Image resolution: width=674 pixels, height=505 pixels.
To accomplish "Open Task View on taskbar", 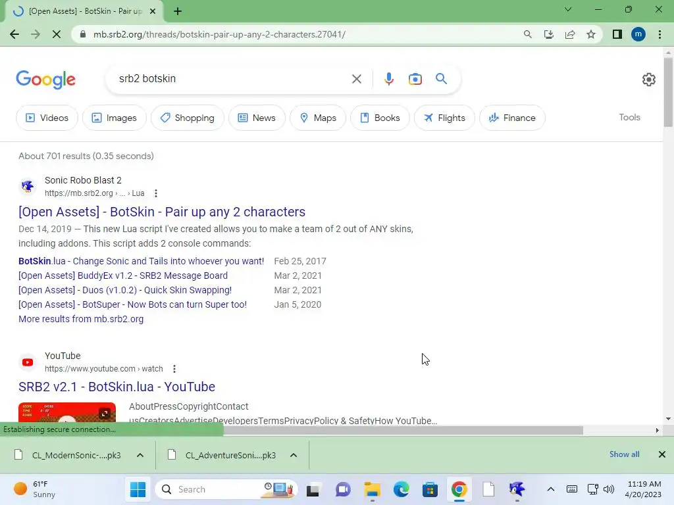I will point(313,489).
